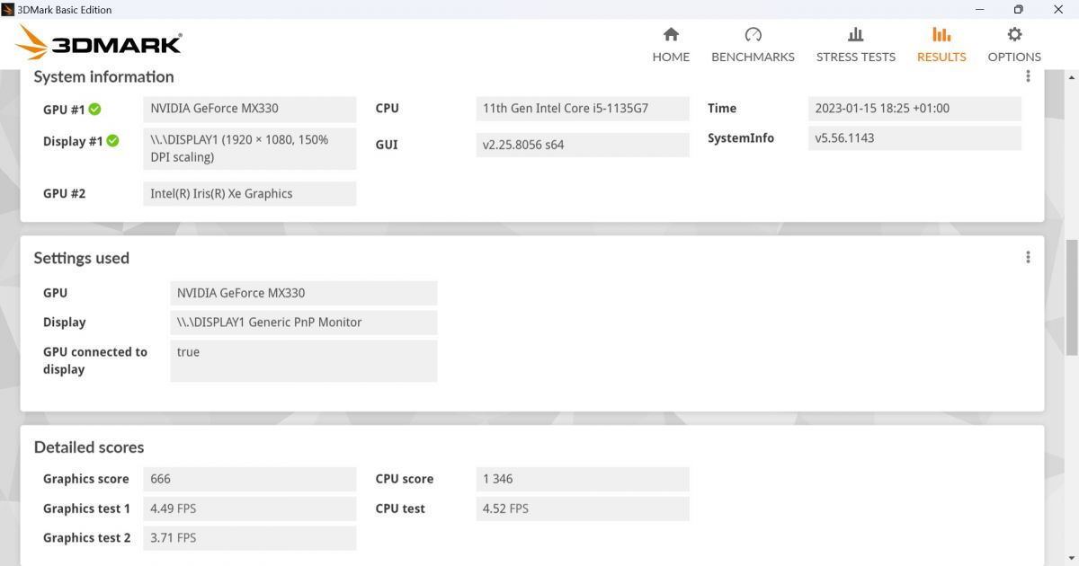Click scrollbar up arrow
This screenshot has height=566, width=1079.
pos(1071,78)
